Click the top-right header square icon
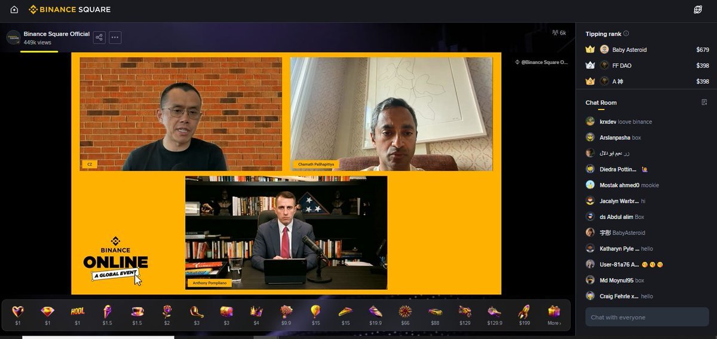The height and width of the screenshot is (339, 717). tap(698, 10)
